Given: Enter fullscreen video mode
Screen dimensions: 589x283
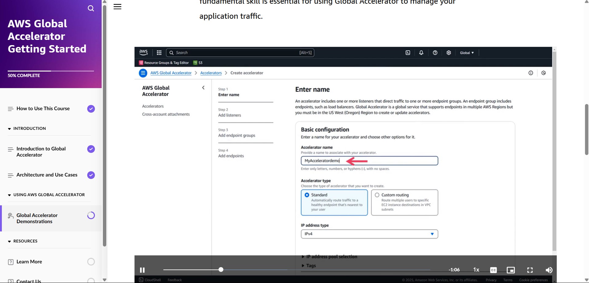Looking at the screenshot, I should 530,270.
